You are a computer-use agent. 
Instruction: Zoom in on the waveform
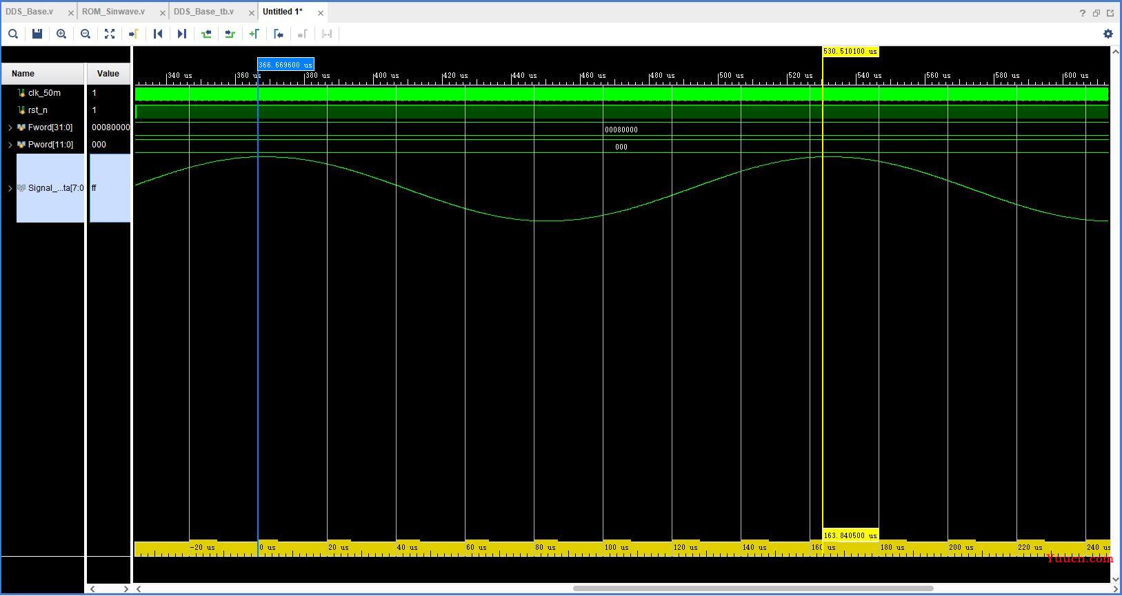tap(61, 34)
